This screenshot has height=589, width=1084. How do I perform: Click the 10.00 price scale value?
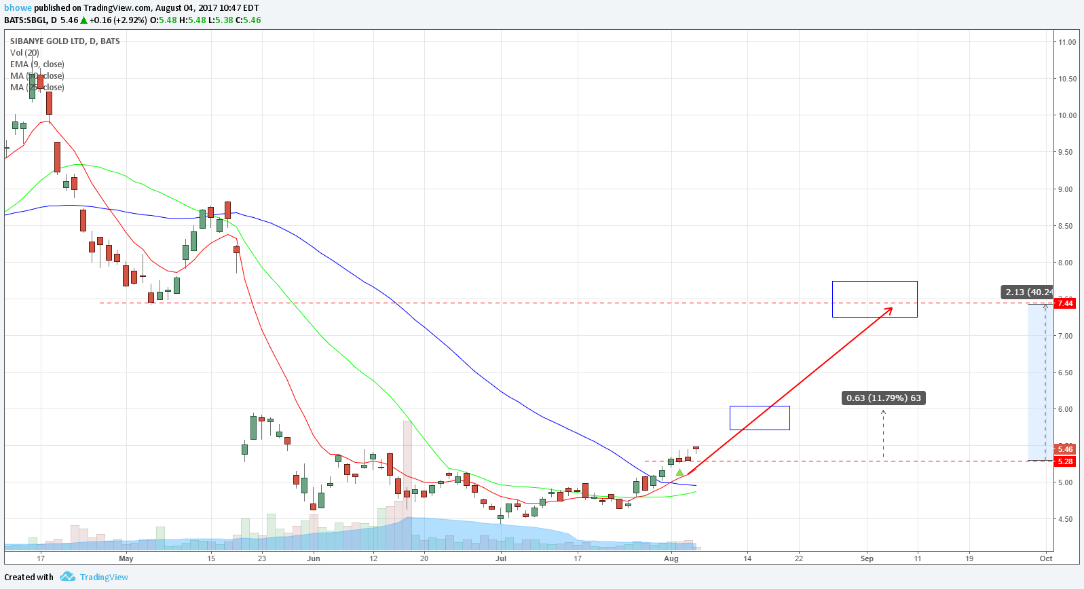point(1067,115)
